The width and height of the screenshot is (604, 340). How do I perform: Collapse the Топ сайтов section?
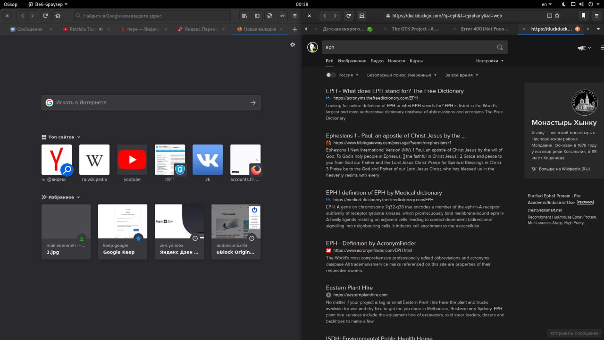point(61,137)
